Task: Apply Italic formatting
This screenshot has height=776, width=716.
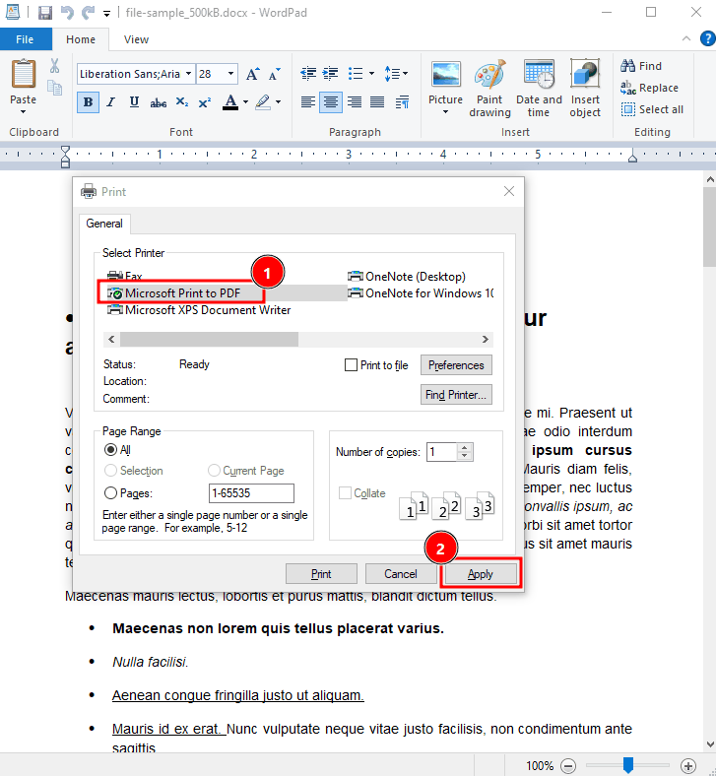Action: (111, 102)
